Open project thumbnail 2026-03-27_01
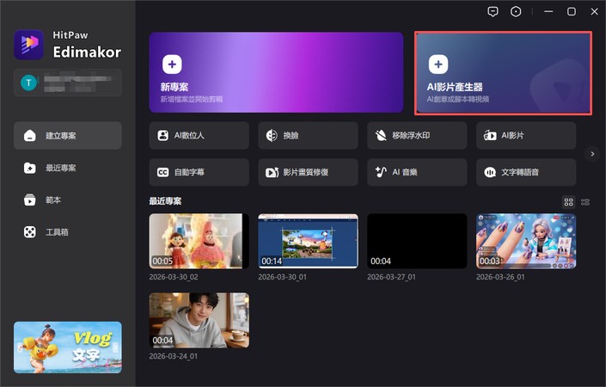606x387 pixels. [417, 241]
